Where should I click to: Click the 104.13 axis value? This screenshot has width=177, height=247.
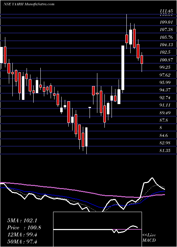(166, 45)
